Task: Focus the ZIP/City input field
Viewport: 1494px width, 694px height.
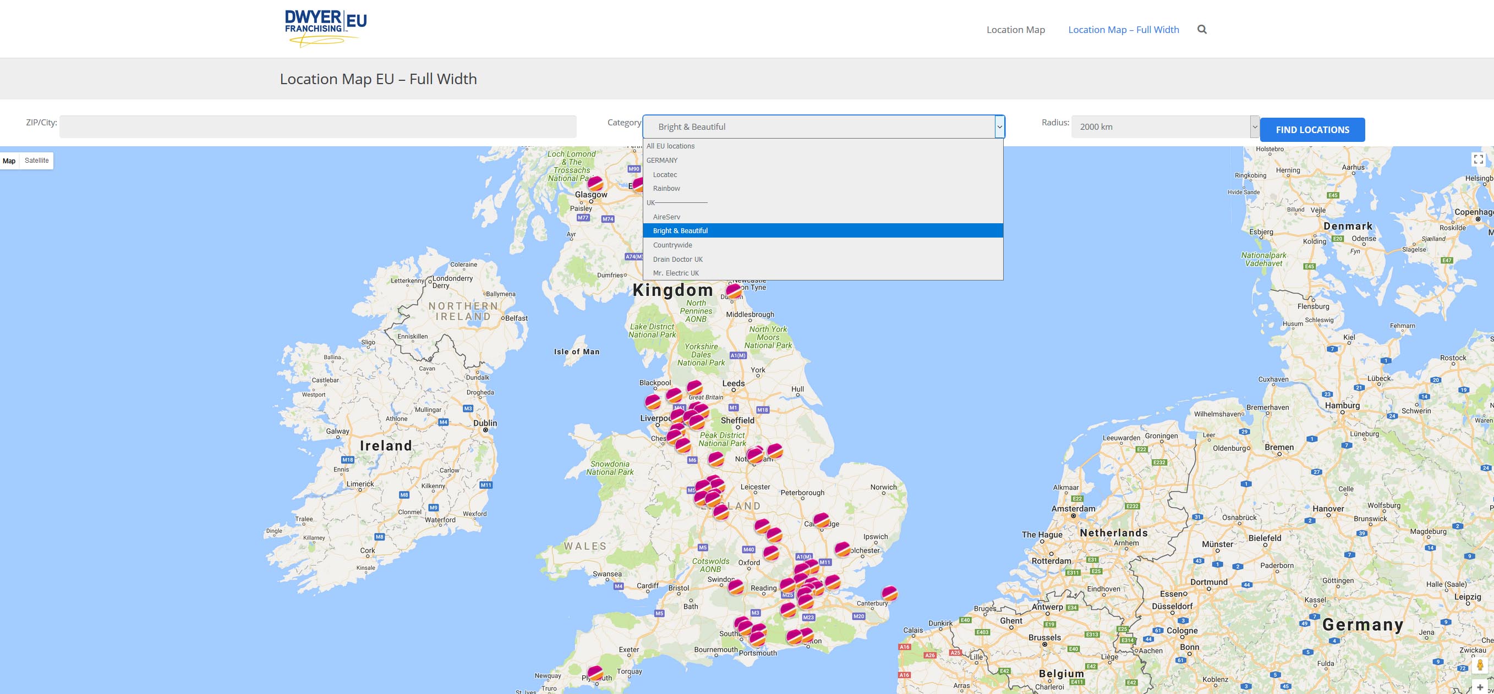Action: tap(318, 127)
